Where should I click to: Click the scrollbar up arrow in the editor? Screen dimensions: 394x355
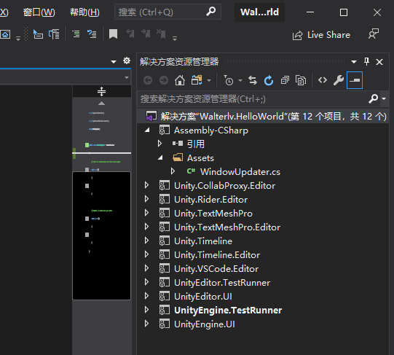101,104
